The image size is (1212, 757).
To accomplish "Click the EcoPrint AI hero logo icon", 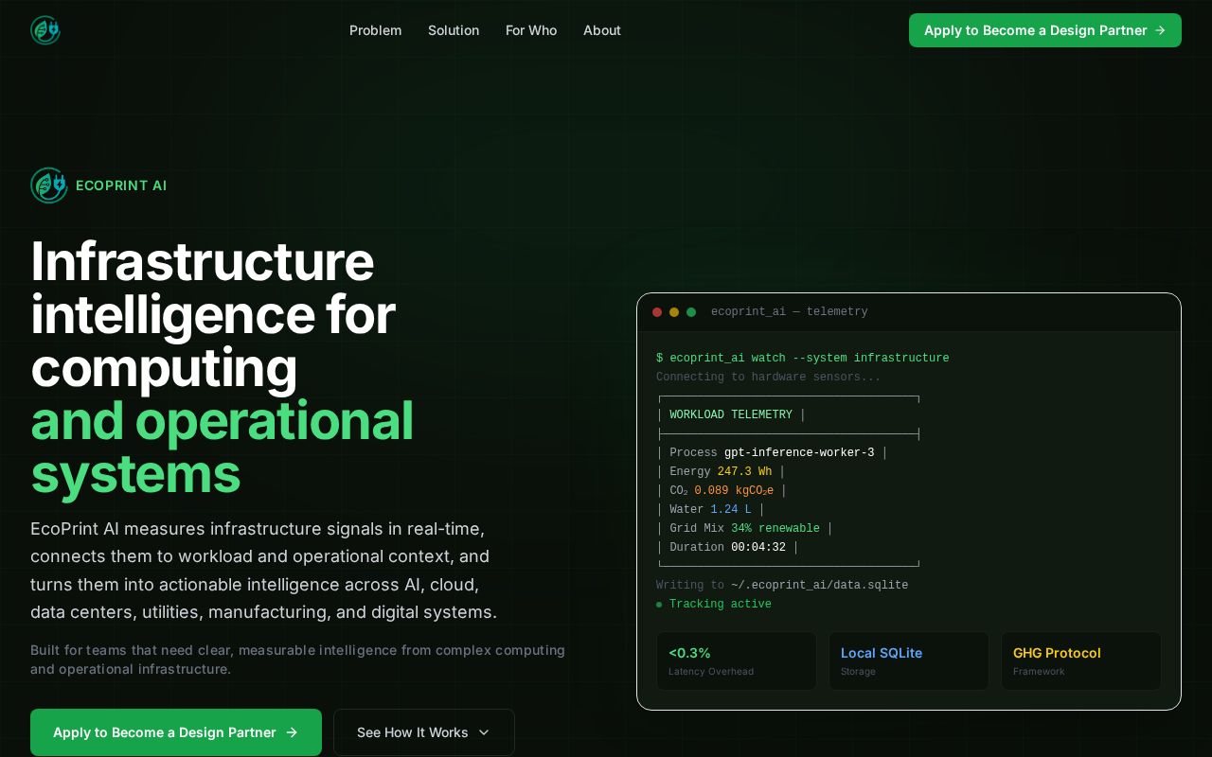I will pyautogui.click(x=49, y=185).
